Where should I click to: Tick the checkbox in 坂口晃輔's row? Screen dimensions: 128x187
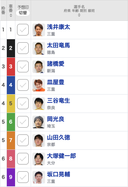point(23,177)
